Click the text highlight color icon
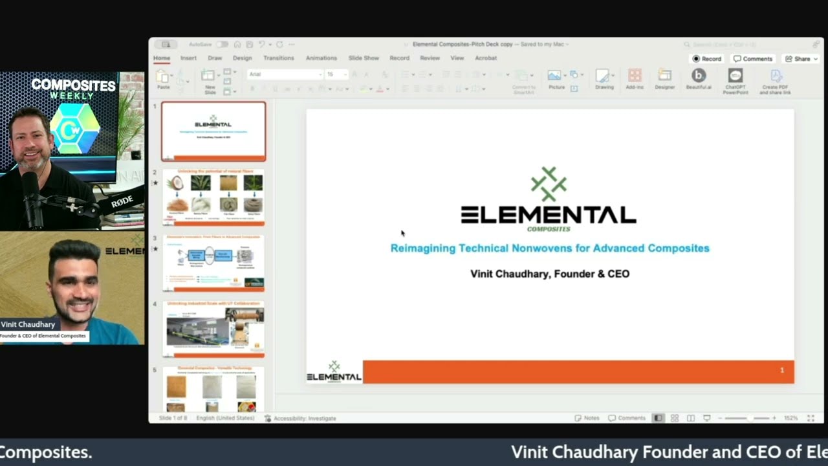Screen dimensions: 828x466 point(364,89)
